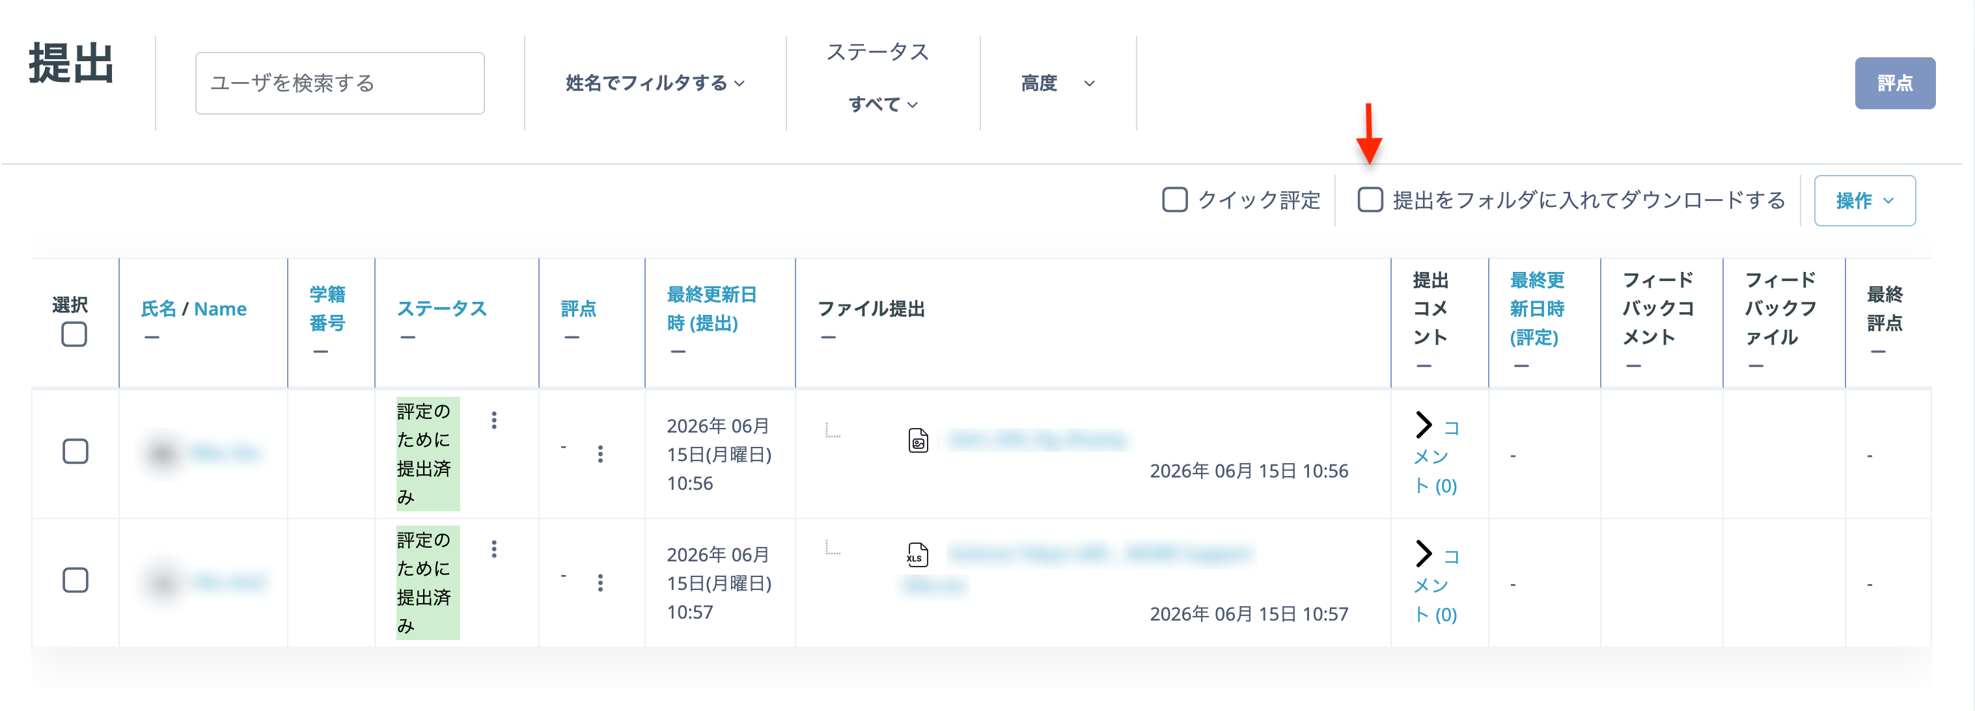Check 提出をフォルダに入れてダウンロードする
1975x711 pixels.
pyautogui.click(x=1370, y=200)
